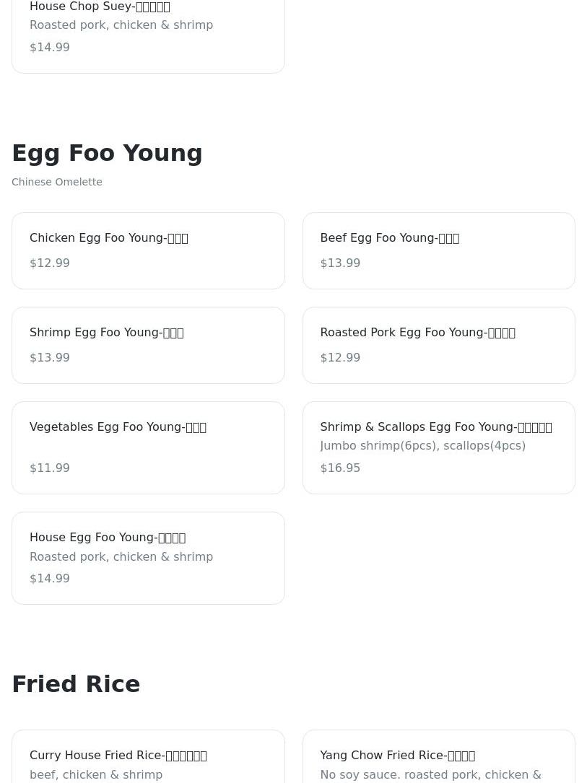Screen dimensions: 587x783
Task: Open the Roasted Pork Egg Foo Young item
Action: tap(438, 344)
